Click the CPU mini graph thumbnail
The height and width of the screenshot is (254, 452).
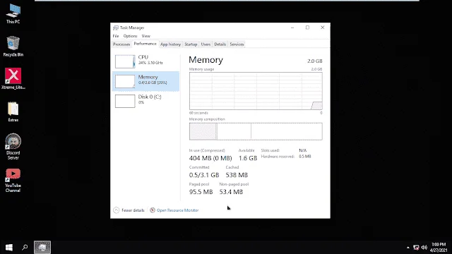coord(125,61)
